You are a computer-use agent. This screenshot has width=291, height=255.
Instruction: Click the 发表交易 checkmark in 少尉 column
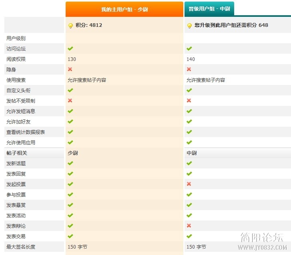[x=70, y=236]
